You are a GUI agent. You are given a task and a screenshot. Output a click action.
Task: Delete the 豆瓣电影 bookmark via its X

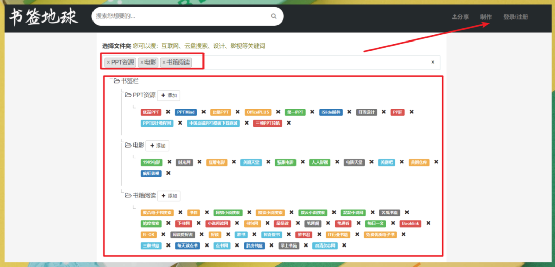234,162
